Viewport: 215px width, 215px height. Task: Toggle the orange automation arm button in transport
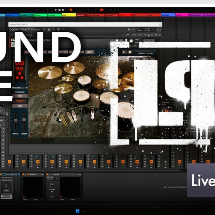[x=71, y=10]
